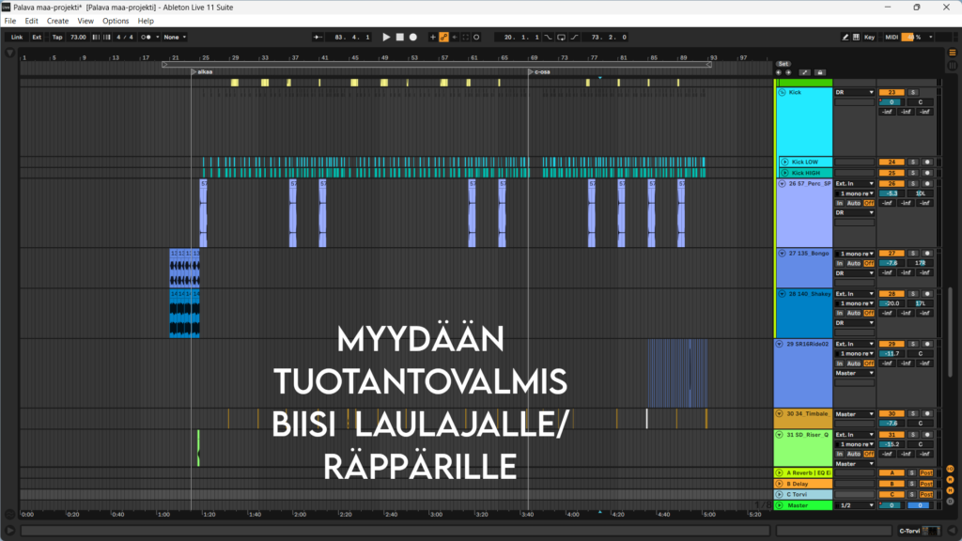Click the Stop button in the transport
This screenshot has width=962, height=541.
[x=399, y=37]
